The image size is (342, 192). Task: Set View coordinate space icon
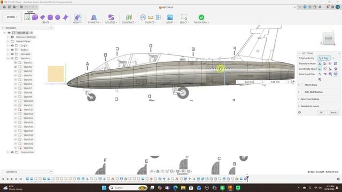point(325,69)
